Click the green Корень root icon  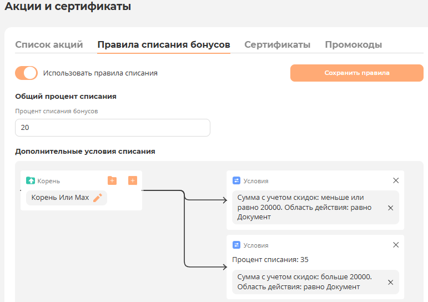point(31,181)
